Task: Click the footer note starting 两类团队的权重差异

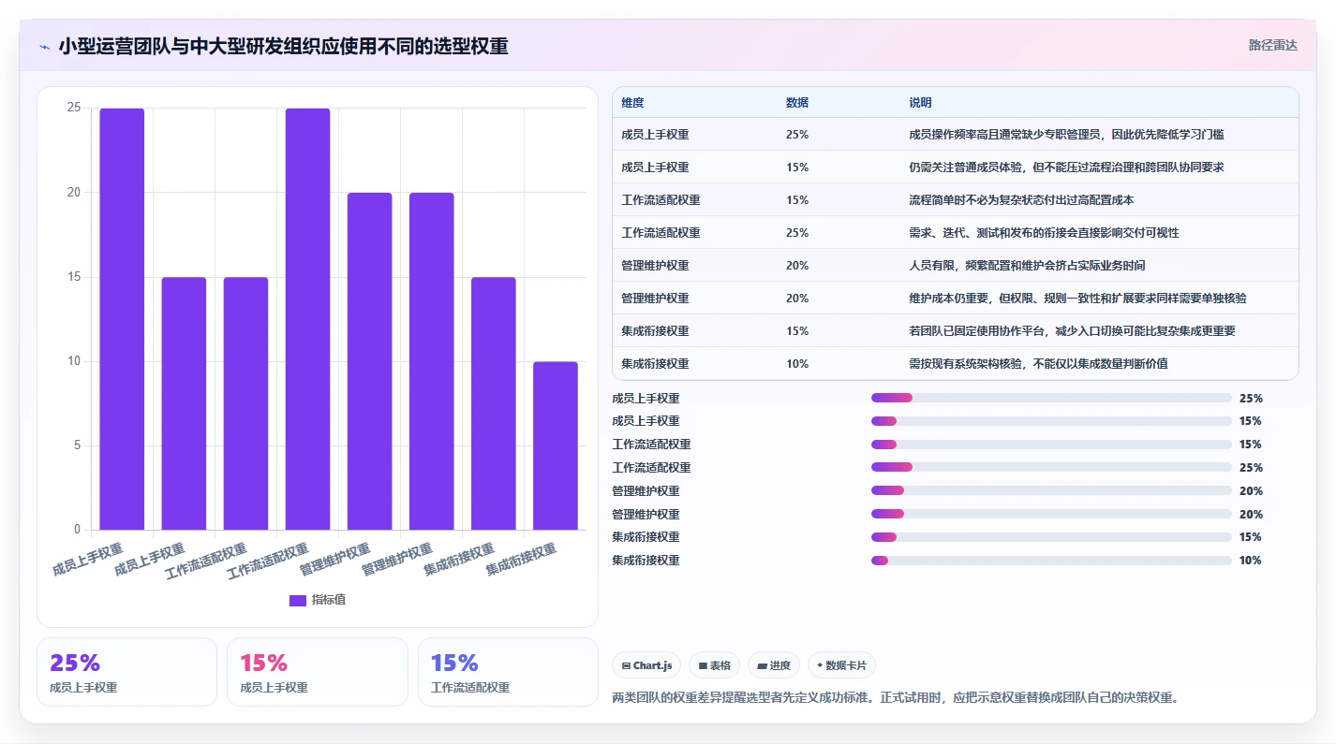Action: click(x=895, y=697)
